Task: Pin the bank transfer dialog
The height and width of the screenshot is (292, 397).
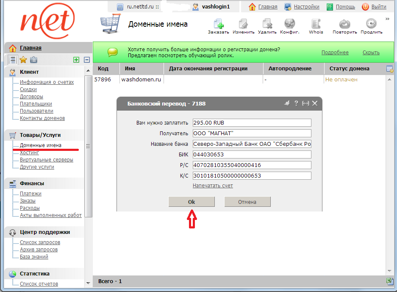Action: coord(287,103)
